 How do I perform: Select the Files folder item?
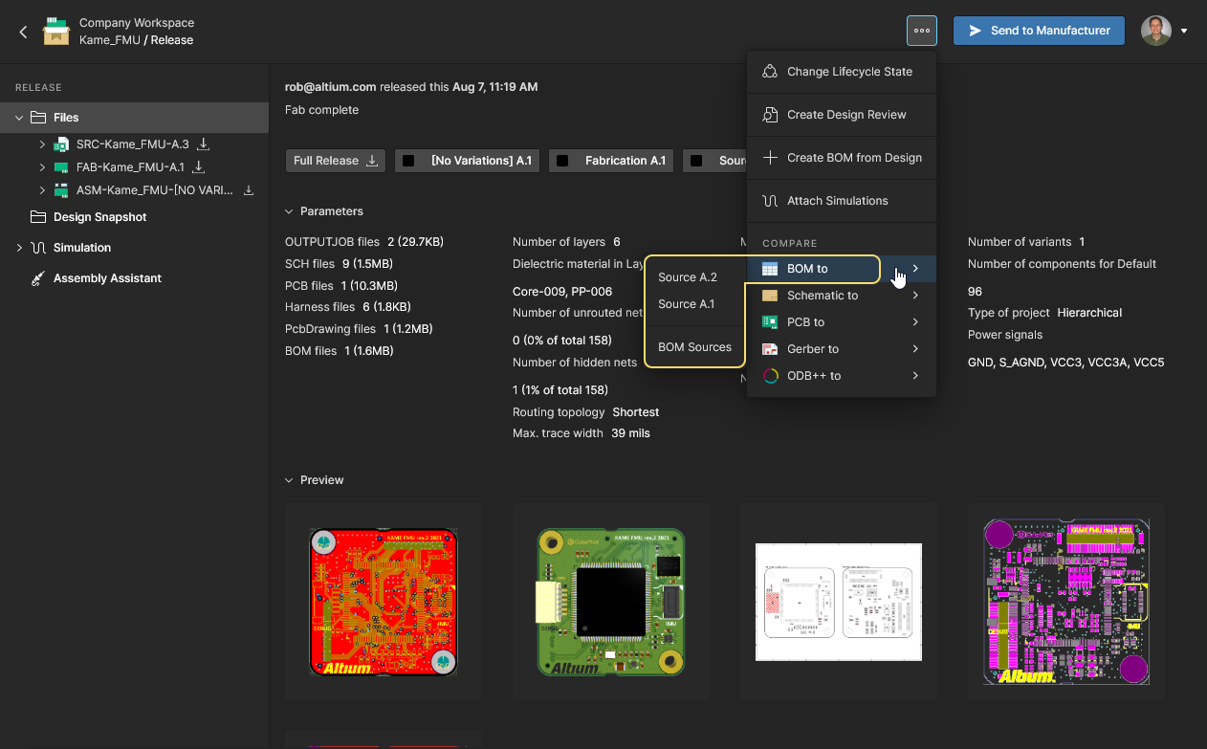pos(134,118)
